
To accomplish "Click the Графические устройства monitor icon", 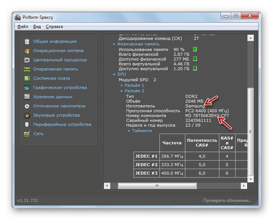I will 27,87.
